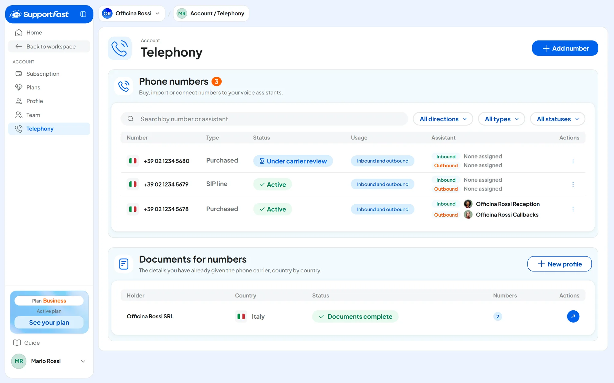Open the Team page
614x383 pixels.
tap(49, 115)
